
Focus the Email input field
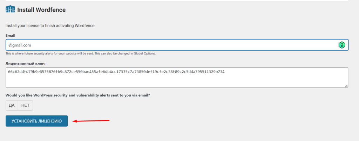(177, 45)
